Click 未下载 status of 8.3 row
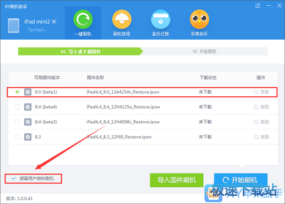 pyautogui.click(x=205, y=137)
